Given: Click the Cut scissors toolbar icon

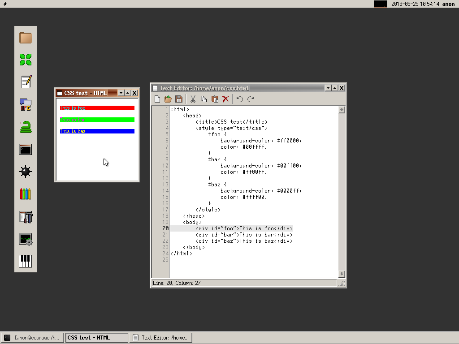Looking at the screenshot, I should (x=193, y=99).
